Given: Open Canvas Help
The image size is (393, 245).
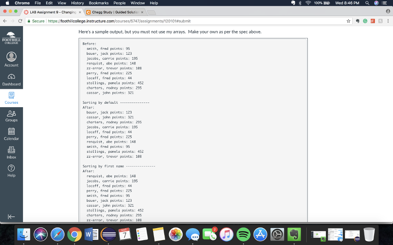Looking at the screenshot, I should [x=11, y=171].
